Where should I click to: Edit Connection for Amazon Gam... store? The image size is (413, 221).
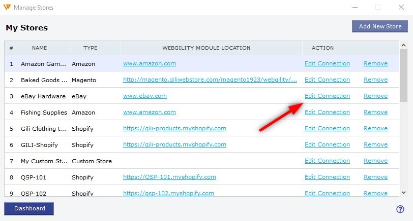pyautogui.click(x=327, y=63)
